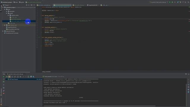This screenshot has height=107, width=190.
Task: Expand the .pytest_cache folder arrow
Action: coord(8,15)
